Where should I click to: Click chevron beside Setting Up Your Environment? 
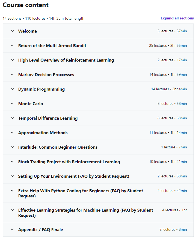tap(12, 176)
